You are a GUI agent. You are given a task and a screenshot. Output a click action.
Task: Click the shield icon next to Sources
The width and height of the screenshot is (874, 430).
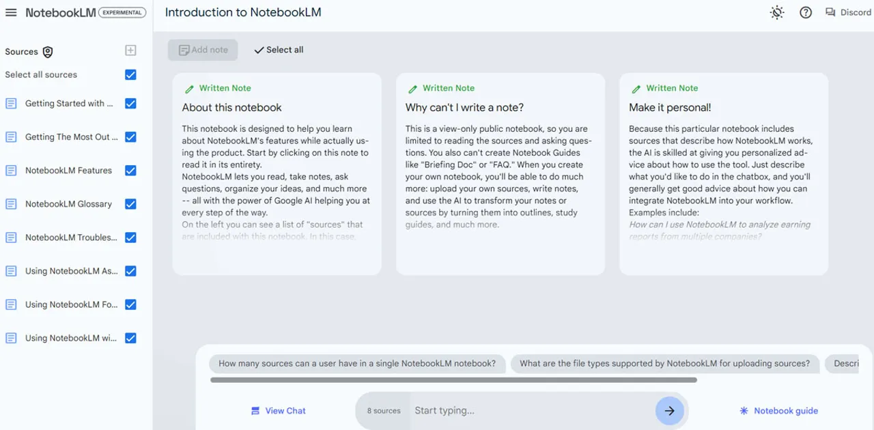click(46, 51)
